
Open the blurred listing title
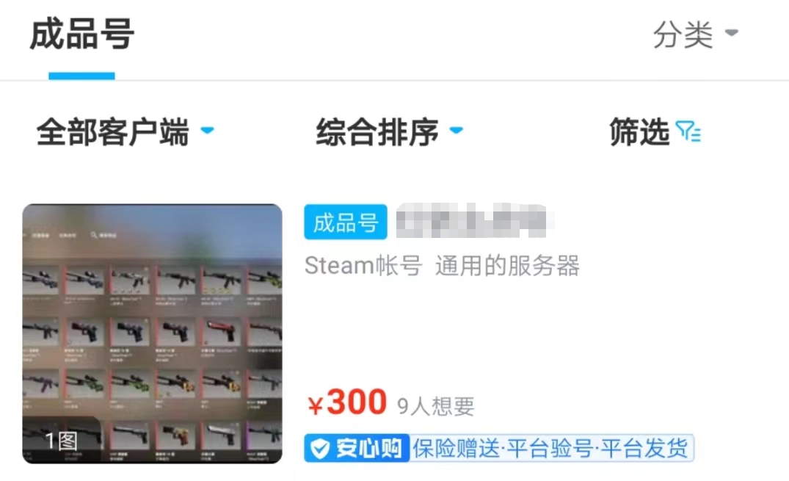point(471,220)
